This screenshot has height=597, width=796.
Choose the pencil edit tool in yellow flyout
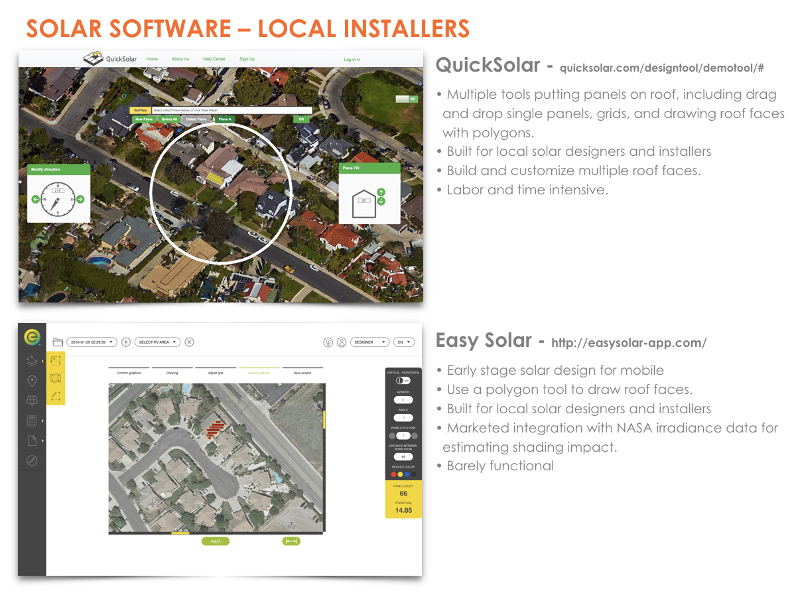[56, 397]
